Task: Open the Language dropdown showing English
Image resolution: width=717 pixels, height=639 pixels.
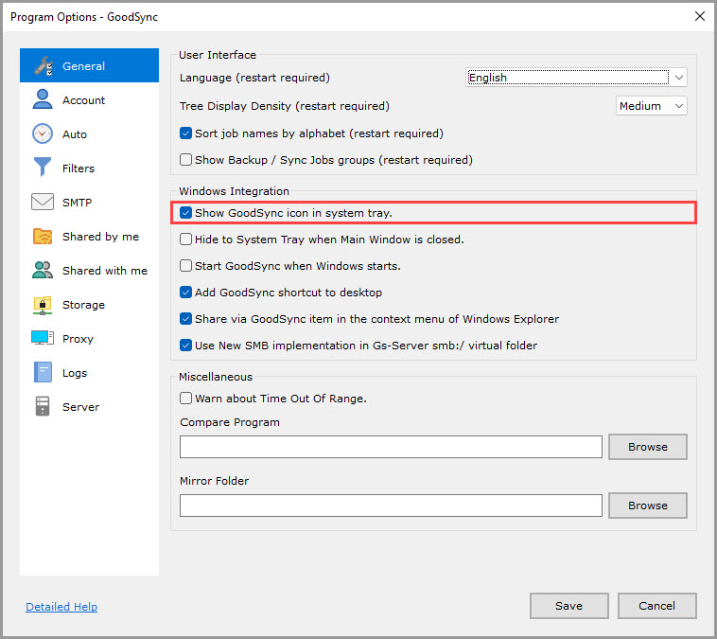Action: (576, 78)
